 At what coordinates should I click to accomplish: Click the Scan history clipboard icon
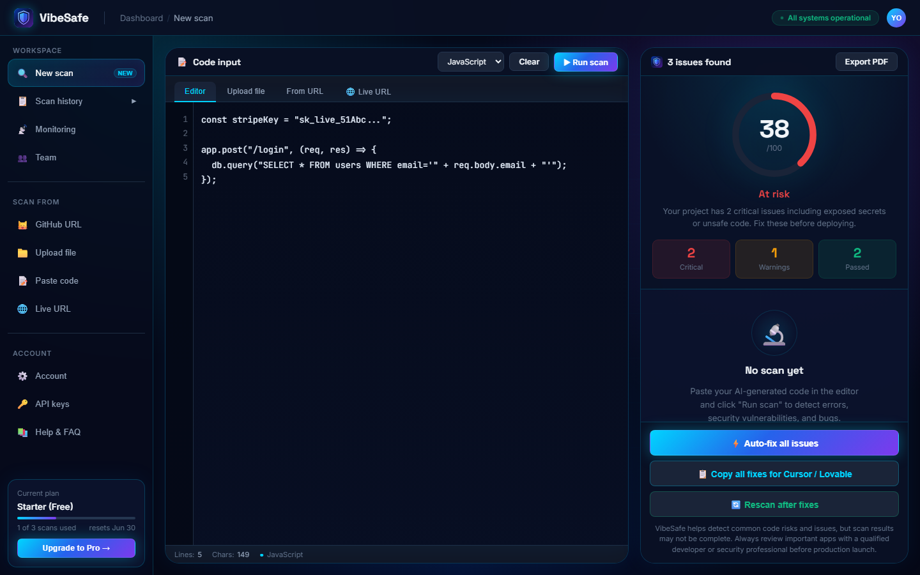[x=22, y=102]
